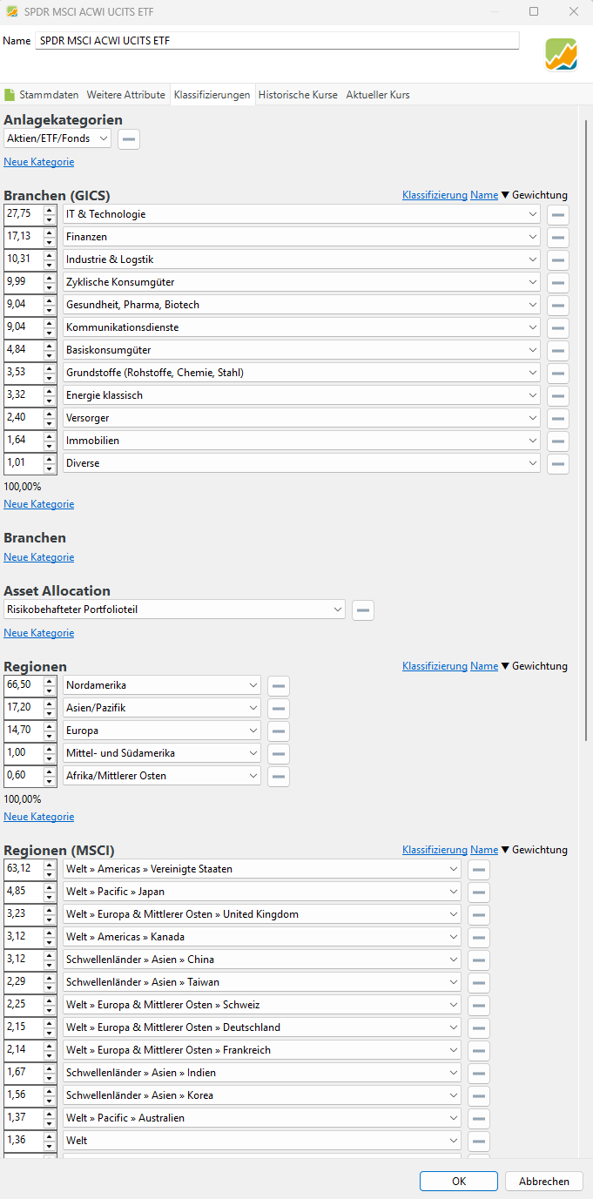Click the security Name input field

tap(278, 41)
